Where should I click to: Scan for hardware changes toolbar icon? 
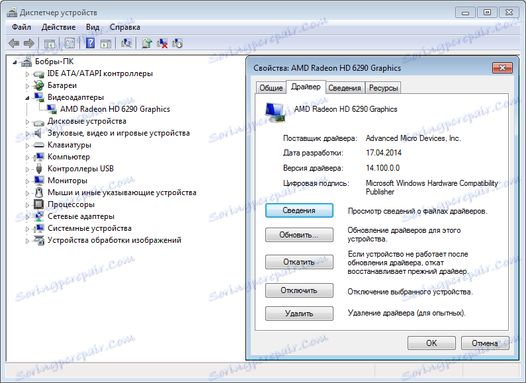126,43
